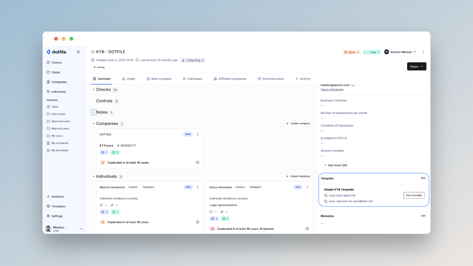Edit the Template section
Image resolution: width=473 pixels, height=266 pixels.
click(423, 178)
